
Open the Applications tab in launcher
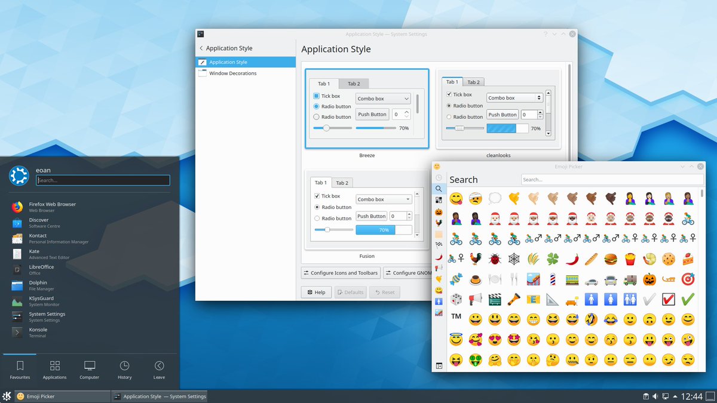click(54, 370)
